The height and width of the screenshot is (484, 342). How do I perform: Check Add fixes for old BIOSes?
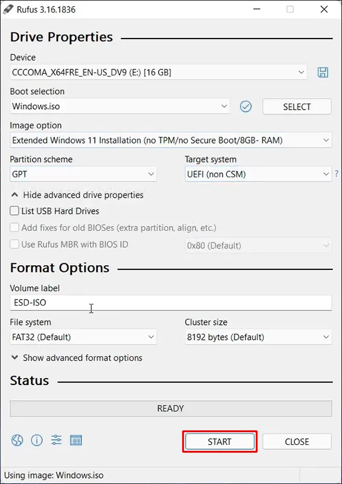[x=14, y=228]
